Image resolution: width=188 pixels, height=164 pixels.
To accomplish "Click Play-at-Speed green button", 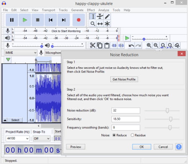I will click(x=127, y=38).
